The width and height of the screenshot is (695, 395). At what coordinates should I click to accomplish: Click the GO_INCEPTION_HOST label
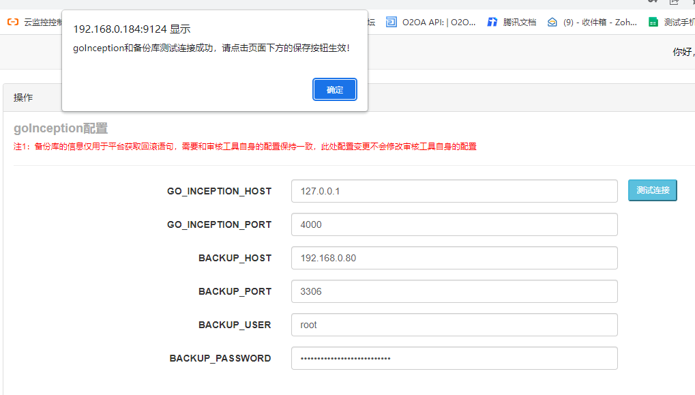click(219, 191)
